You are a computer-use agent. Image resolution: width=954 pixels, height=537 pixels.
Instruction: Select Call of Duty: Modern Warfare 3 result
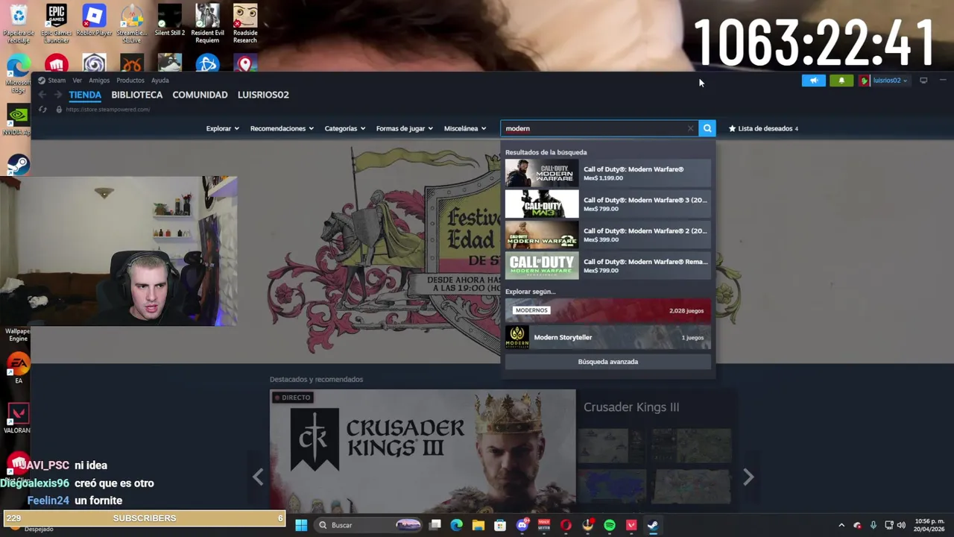tap(607, 204)
